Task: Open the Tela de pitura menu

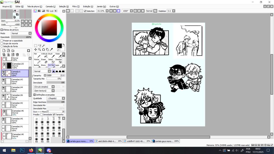Action: pyautogui.click(x=35, y=7)
